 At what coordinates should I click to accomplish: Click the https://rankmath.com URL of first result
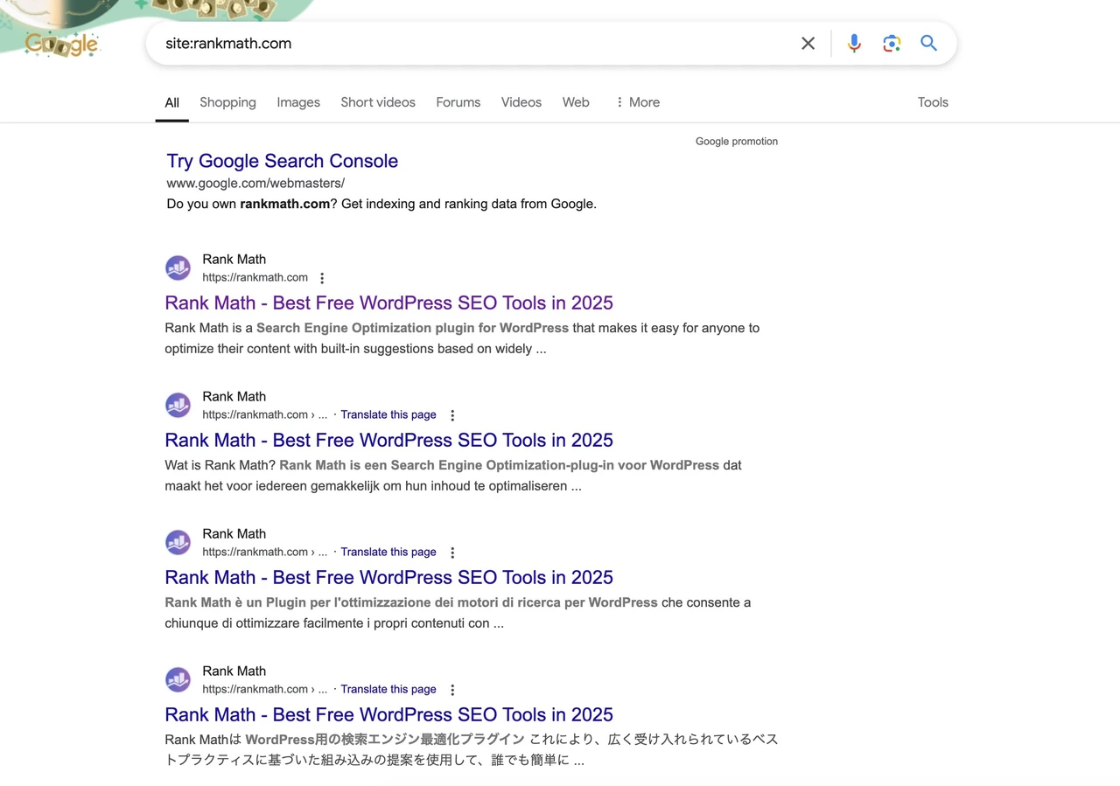point(255,277)
